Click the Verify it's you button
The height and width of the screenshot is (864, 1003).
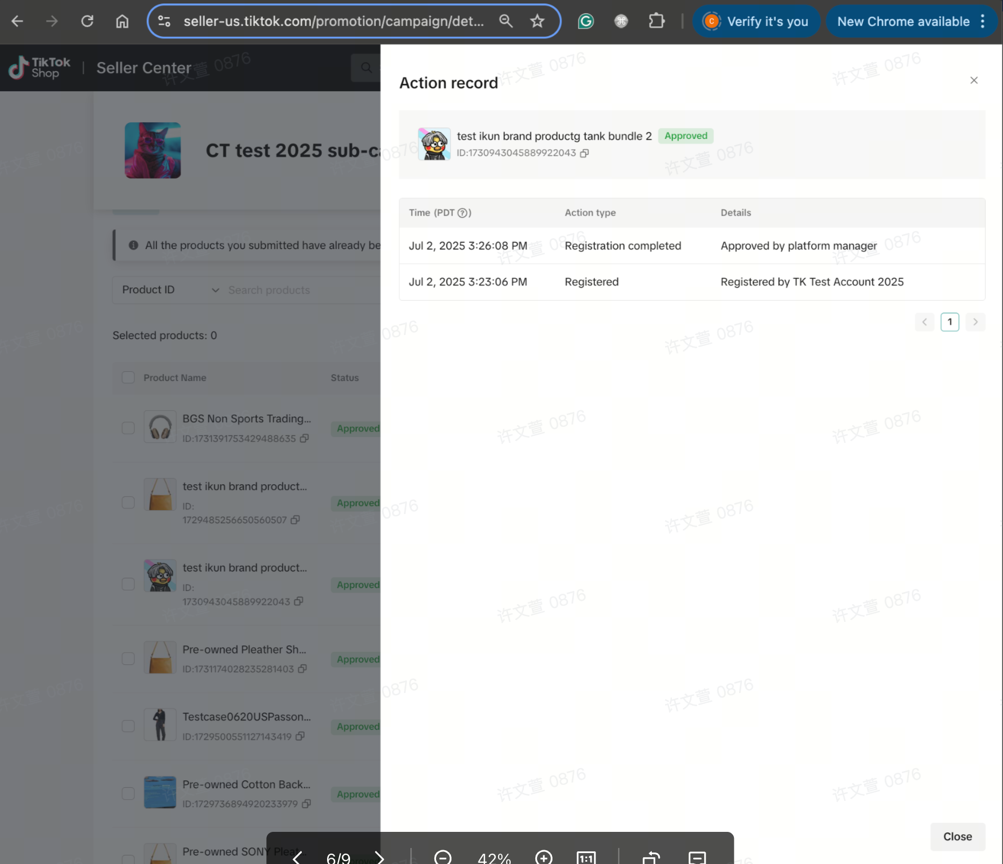click(x=756, y=22)
